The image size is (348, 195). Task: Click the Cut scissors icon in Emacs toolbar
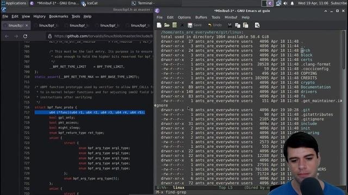229,25
